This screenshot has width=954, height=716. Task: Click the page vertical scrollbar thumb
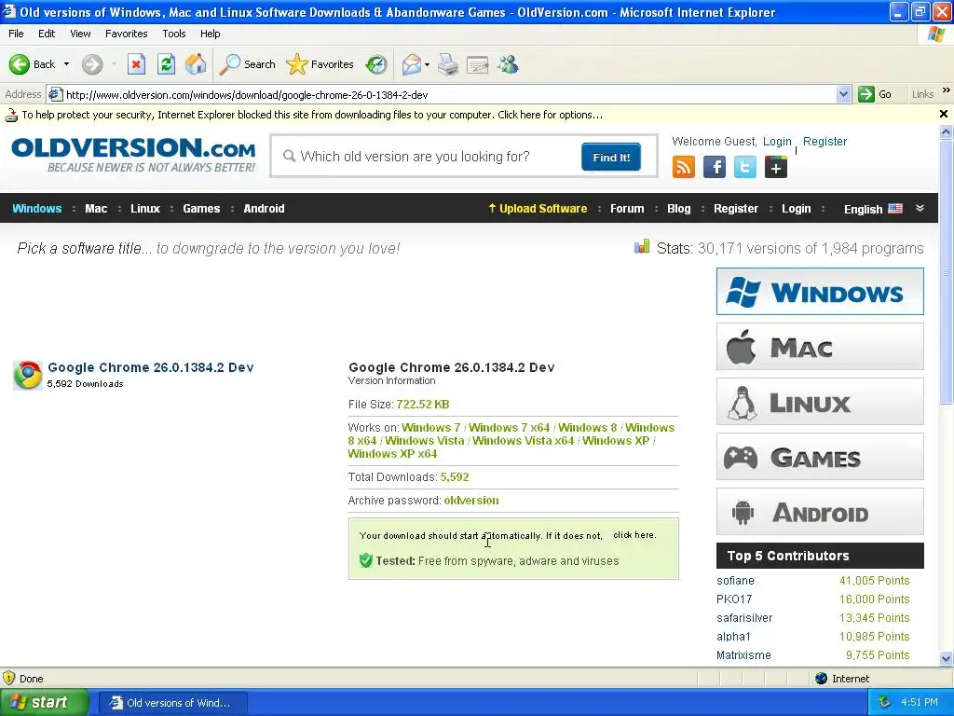[946, 271]
